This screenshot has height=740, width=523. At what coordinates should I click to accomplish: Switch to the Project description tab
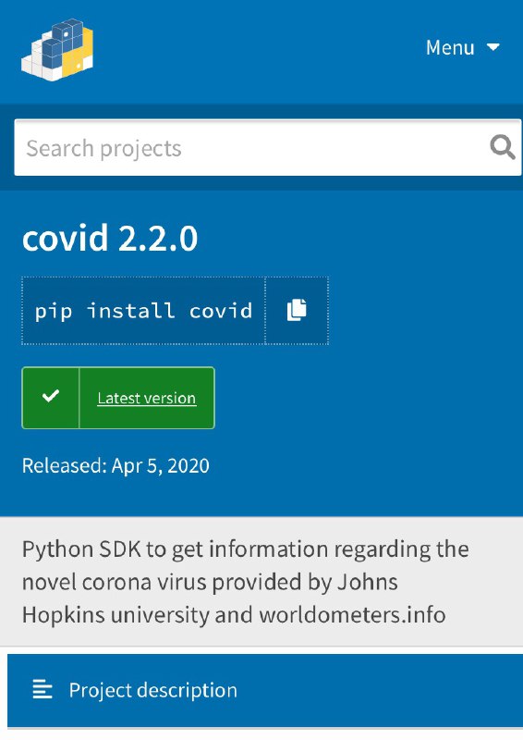coord(265,690)
